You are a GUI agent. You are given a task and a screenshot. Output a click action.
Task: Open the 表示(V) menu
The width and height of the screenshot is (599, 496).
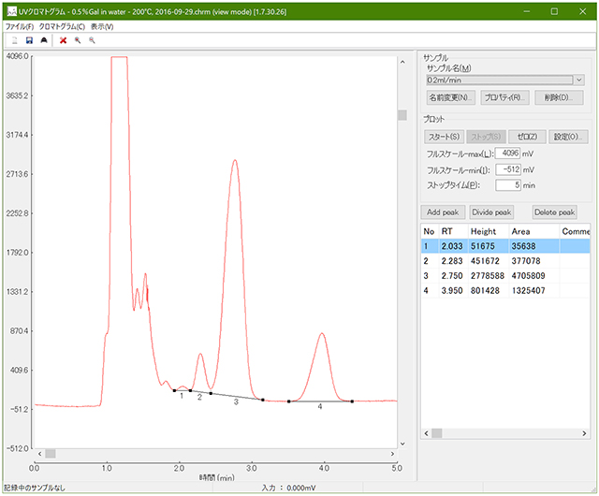pyautogui.click(x=102, y=26)
